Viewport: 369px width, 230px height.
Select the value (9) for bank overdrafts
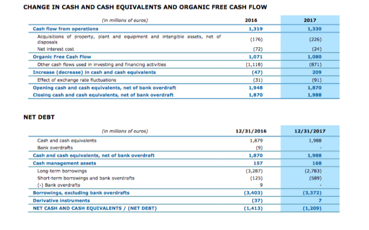click(259, 148)
